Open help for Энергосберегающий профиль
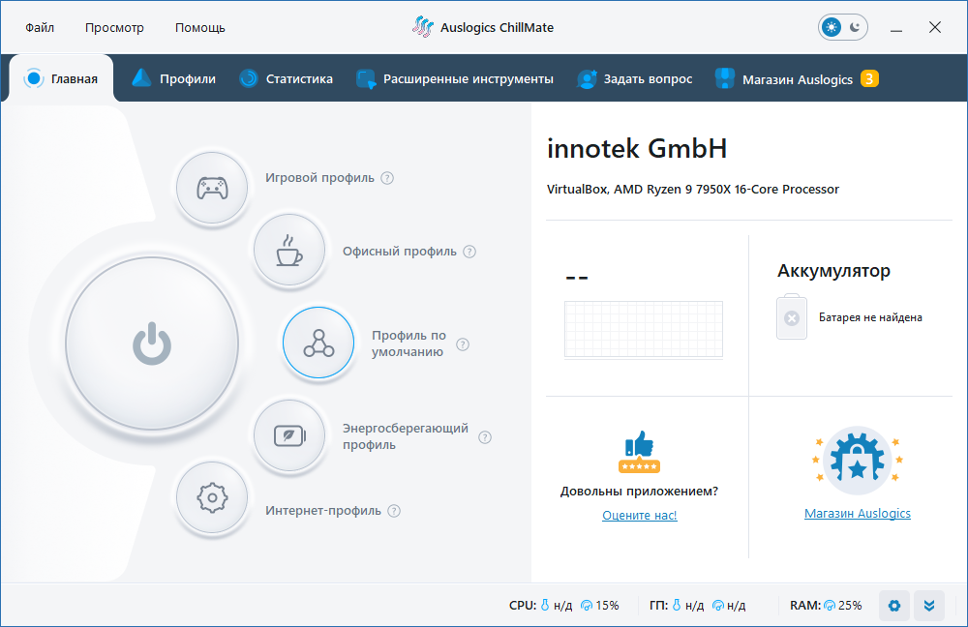Image resolution: width=968 pixels, height=627 pixels. pos(485,437)
